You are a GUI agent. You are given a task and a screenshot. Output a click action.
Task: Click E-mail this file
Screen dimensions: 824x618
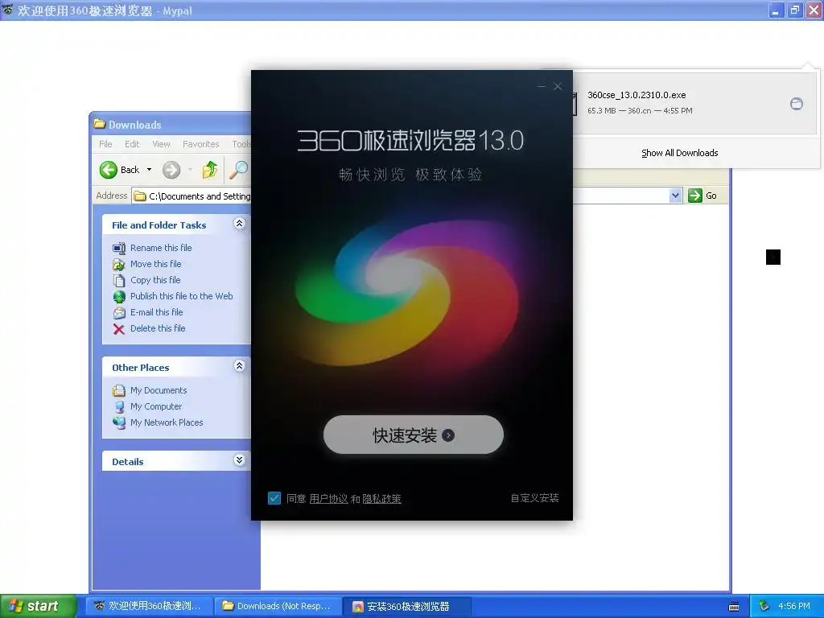157,312
